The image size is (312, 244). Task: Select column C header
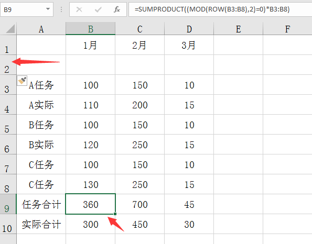coord(140,29)
